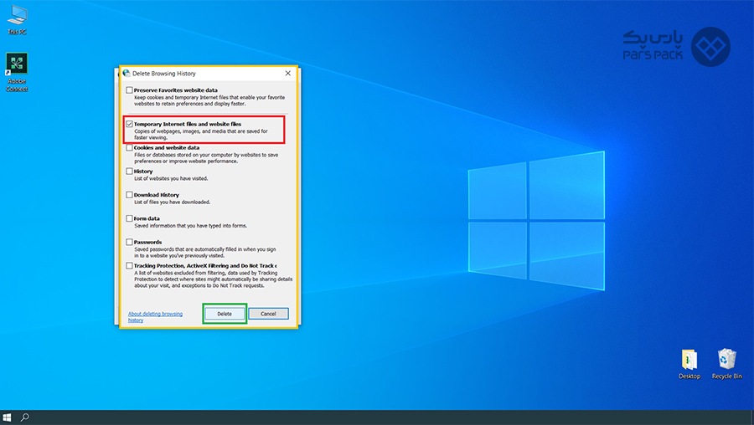Click the Delete Browsing History title text

tap(164, 74)
